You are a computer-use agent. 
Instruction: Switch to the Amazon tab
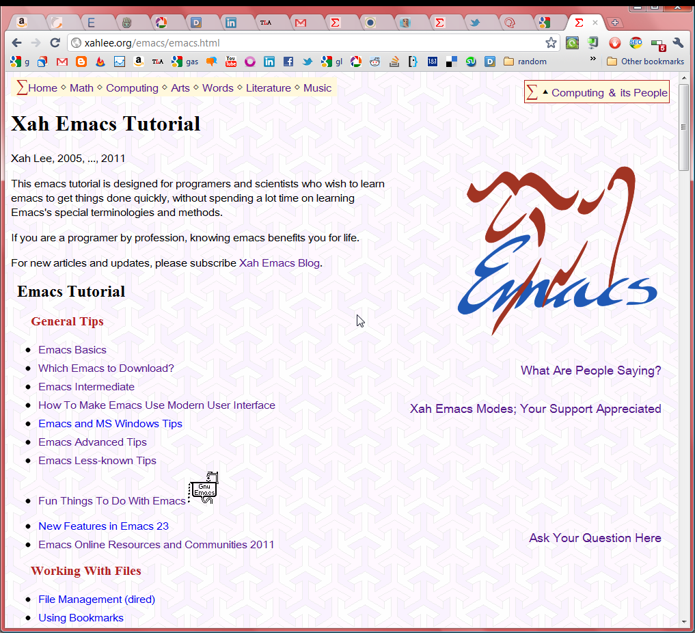22,22
